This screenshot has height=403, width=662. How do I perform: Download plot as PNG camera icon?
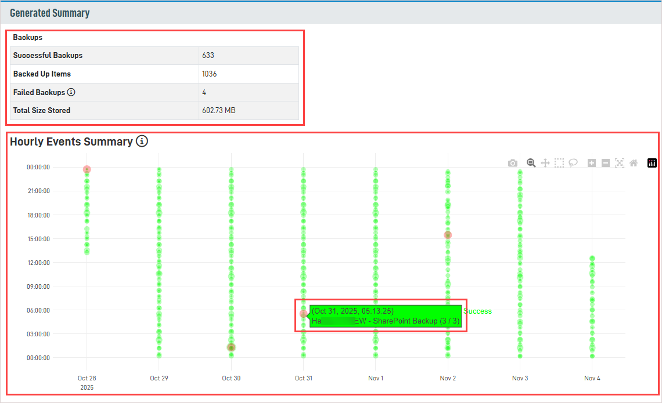click(512, 164)
